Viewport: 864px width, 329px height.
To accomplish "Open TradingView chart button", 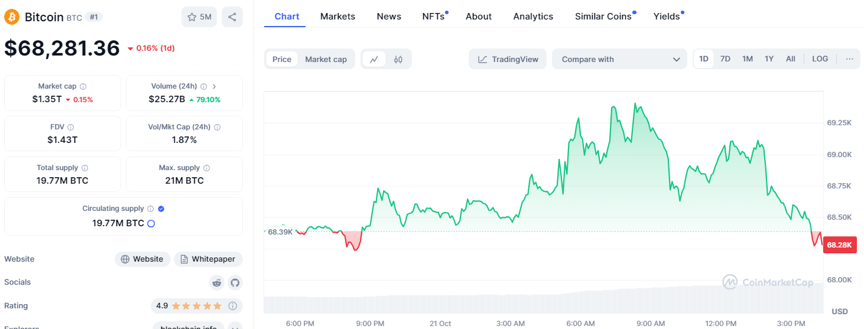I will click(x=508, y=59).
